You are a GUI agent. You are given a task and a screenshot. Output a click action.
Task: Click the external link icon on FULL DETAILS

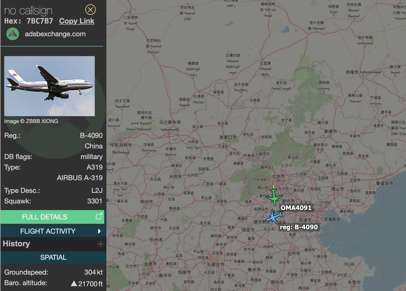click(x=99, y=216)
